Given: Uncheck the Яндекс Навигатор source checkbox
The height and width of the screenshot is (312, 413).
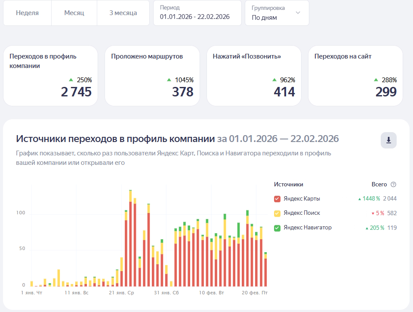Looking at the screenshot, I should (x=277, y=228).
